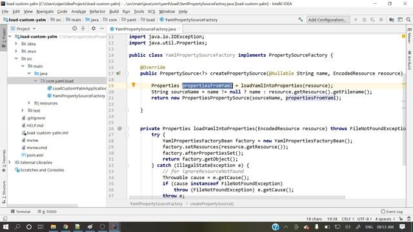413x232 pixels.
Task: Click the 19:38 caret position in status bar
Action: (x=332, y=219)
